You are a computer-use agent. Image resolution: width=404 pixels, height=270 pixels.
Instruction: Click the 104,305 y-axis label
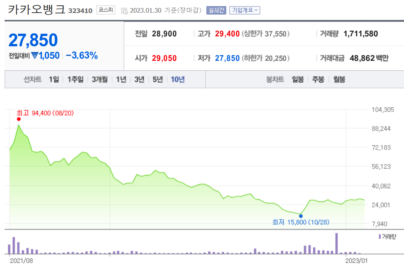click(x=383, y=110)
